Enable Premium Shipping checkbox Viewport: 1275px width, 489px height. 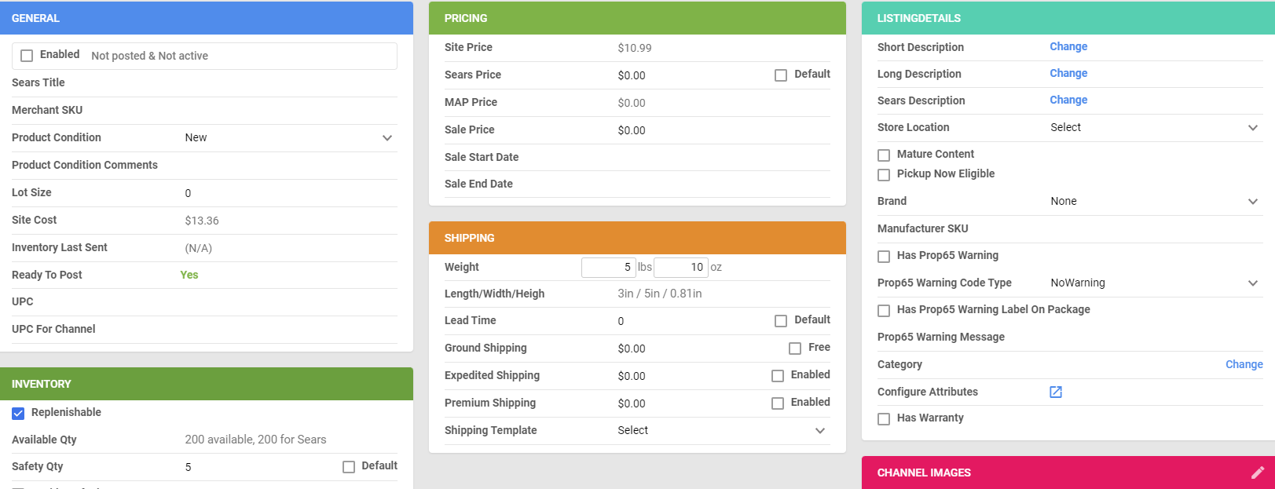pos(778,403)
